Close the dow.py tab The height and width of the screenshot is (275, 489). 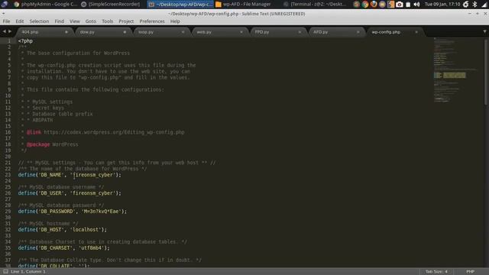(125, 32)
